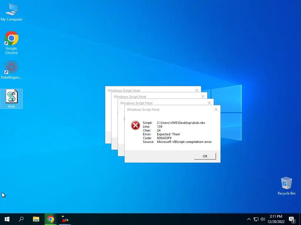Click Microsoft VBScript compilation error text

pos(184,142)
